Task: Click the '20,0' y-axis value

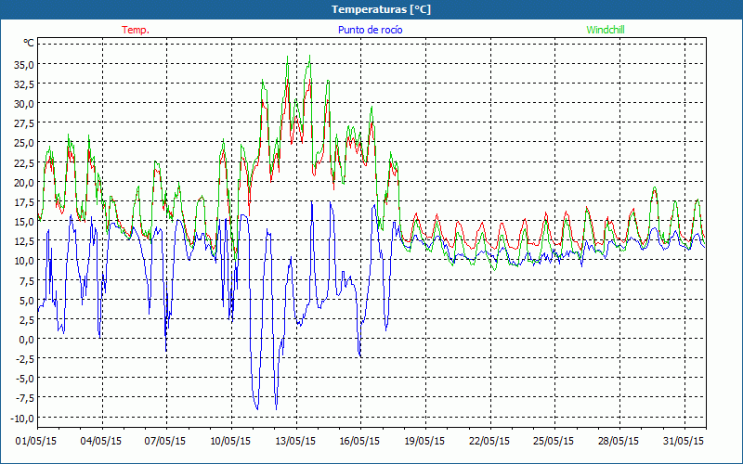Action: [x=25, y=182]
